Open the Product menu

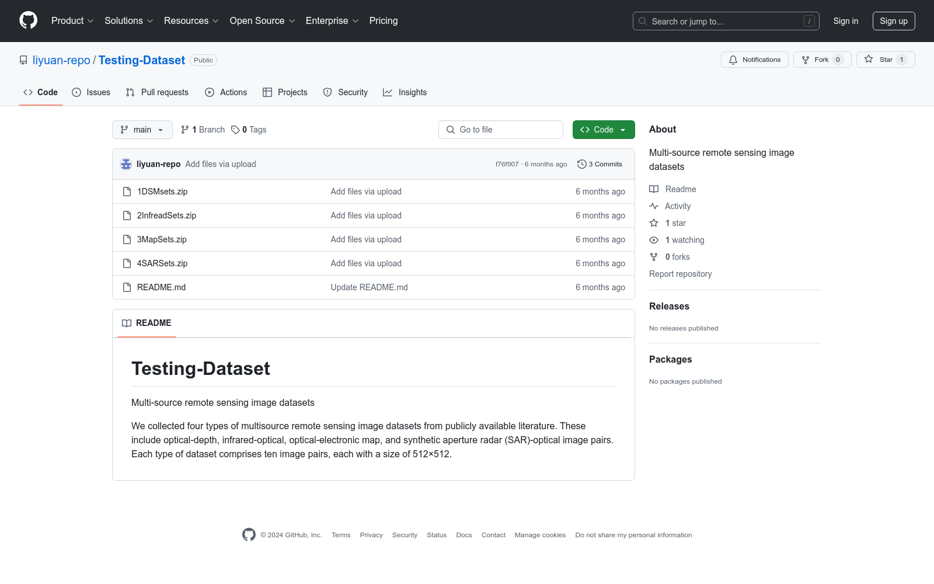(72, 21)
